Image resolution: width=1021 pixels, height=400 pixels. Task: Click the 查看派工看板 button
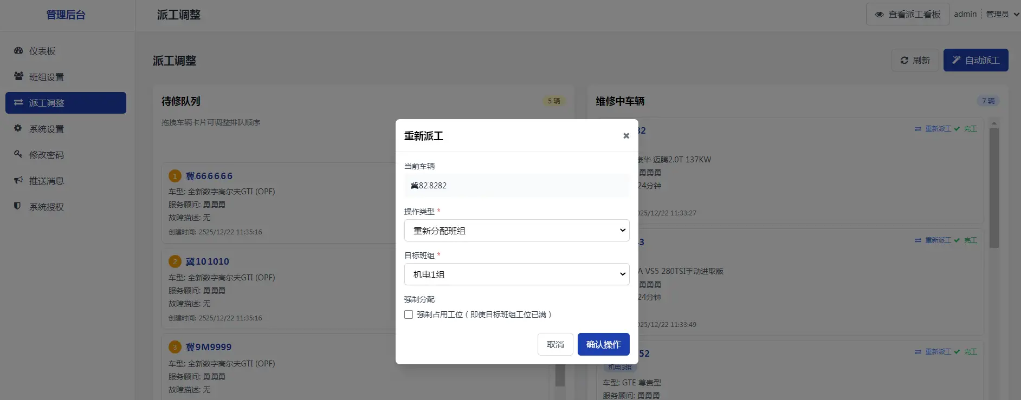[x=908, y=14]
